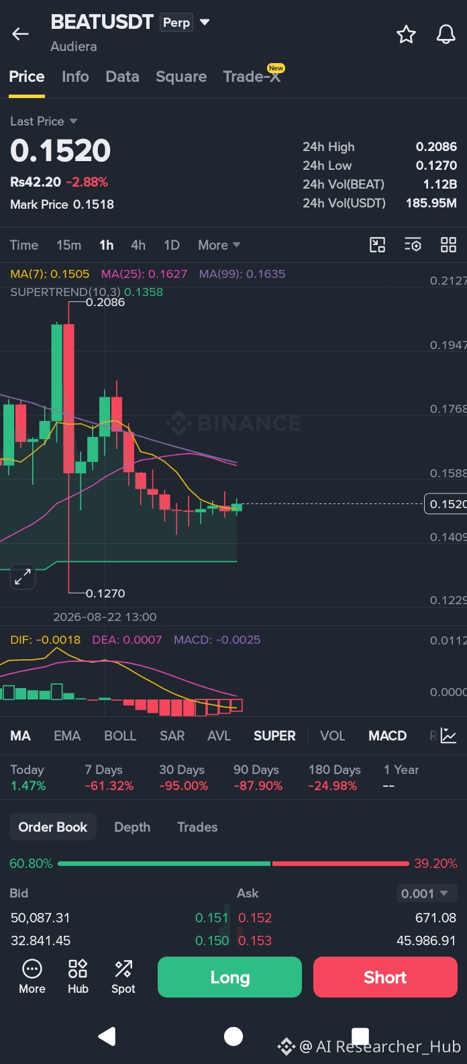467x1064 pixels.
Task: Select the 1D timeframe
Action: (172, 245)
